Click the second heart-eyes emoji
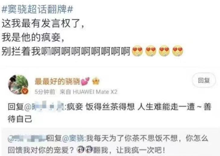The width and height of the screenshot is (220, 156). pos(151,51)
